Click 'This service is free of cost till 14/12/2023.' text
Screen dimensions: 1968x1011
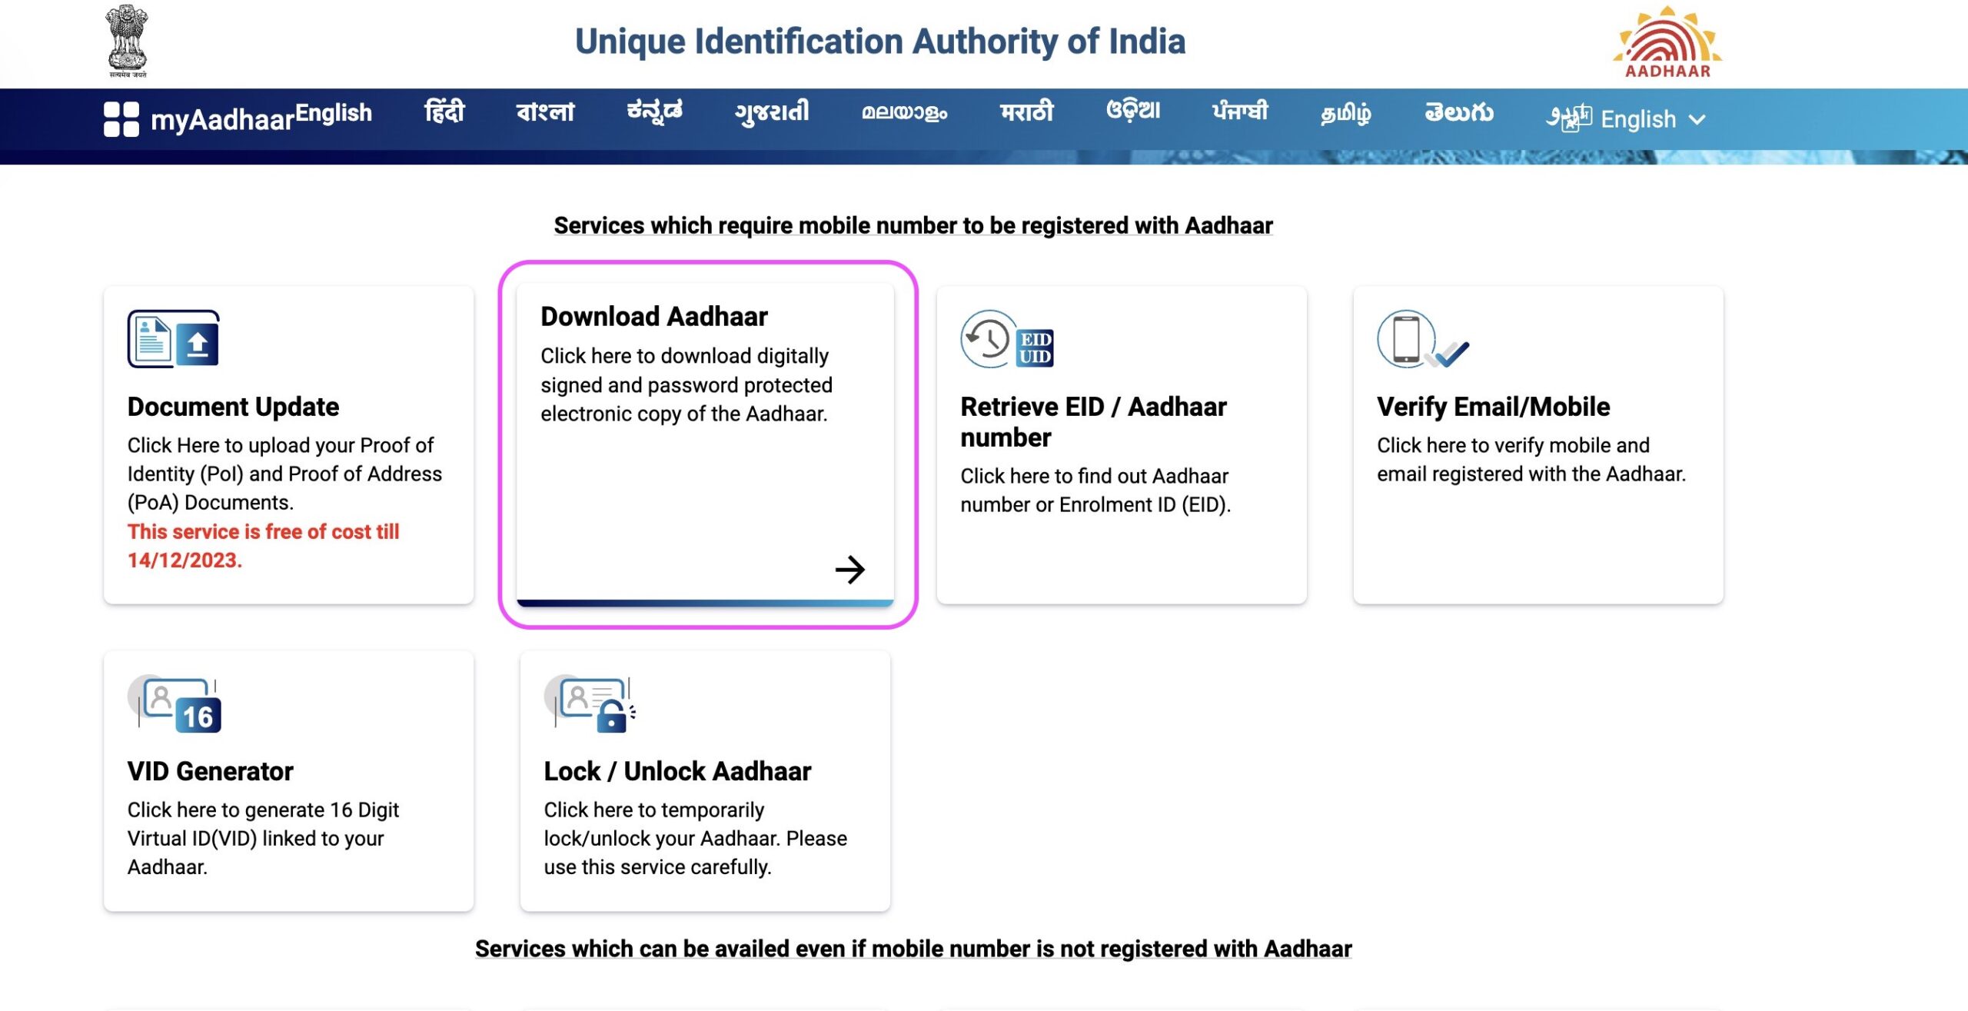coord(264,546)
